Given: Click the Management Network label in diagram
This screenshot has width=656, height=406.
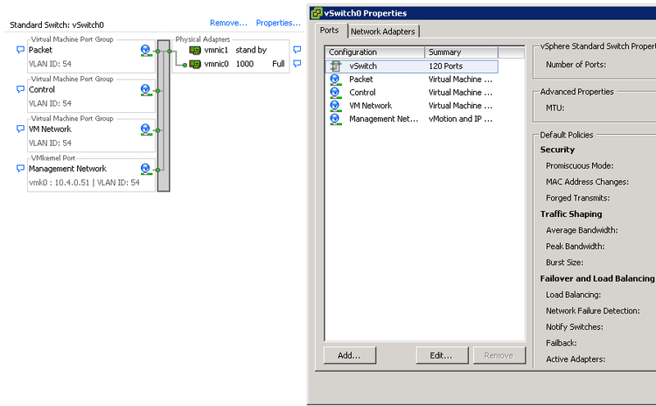Looking at the screenshot, I should coord(67,169).
